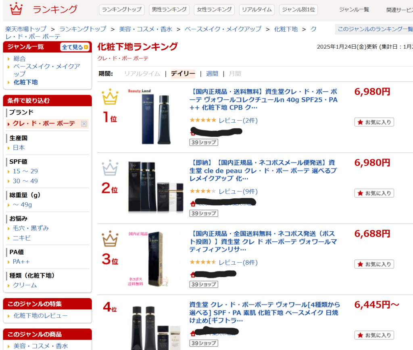
Task: Click 39ショップ badge on 2位 product
Action: click(x=204, y=213)
